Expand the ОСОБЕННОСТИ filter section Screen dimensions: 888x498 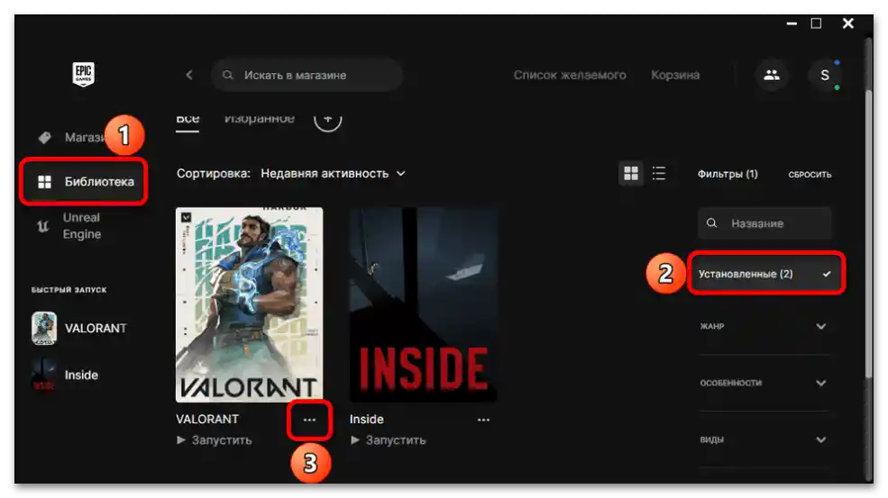[x=764, y=383]
